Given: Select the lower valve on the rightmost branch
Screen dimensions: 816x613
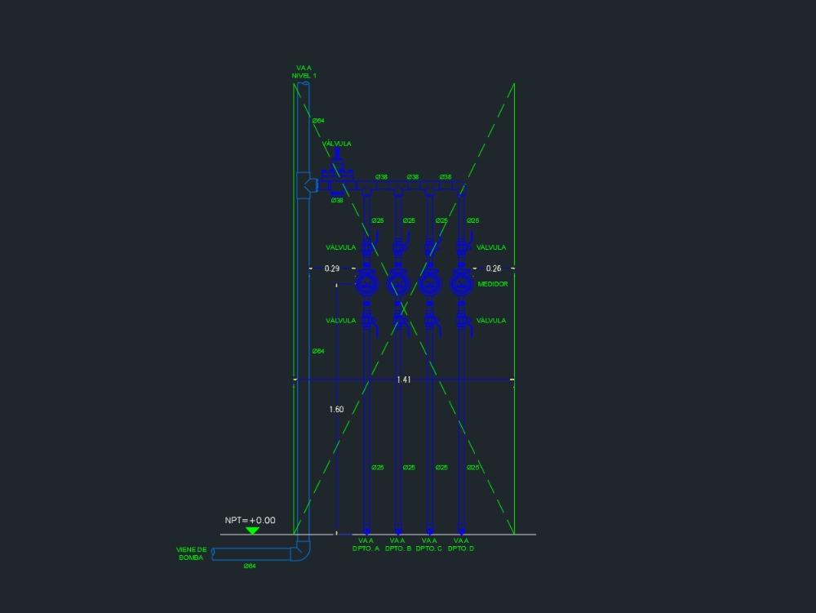Looking at the screenshot, I should (x=463, y=320).
